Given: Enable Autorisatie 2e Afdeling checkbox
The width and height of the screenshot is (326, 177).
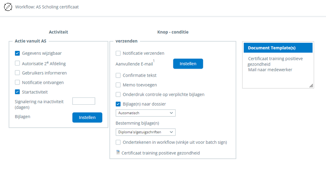Looking at the screenshot, I should click(x=18, y=63).
